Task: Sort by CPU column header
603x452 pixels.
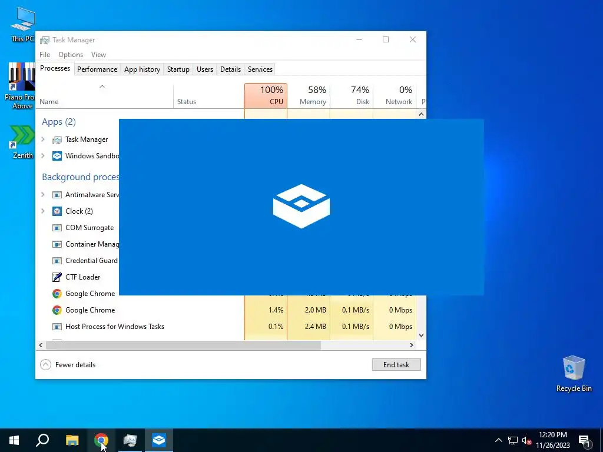Action: [x=266, y=96]
